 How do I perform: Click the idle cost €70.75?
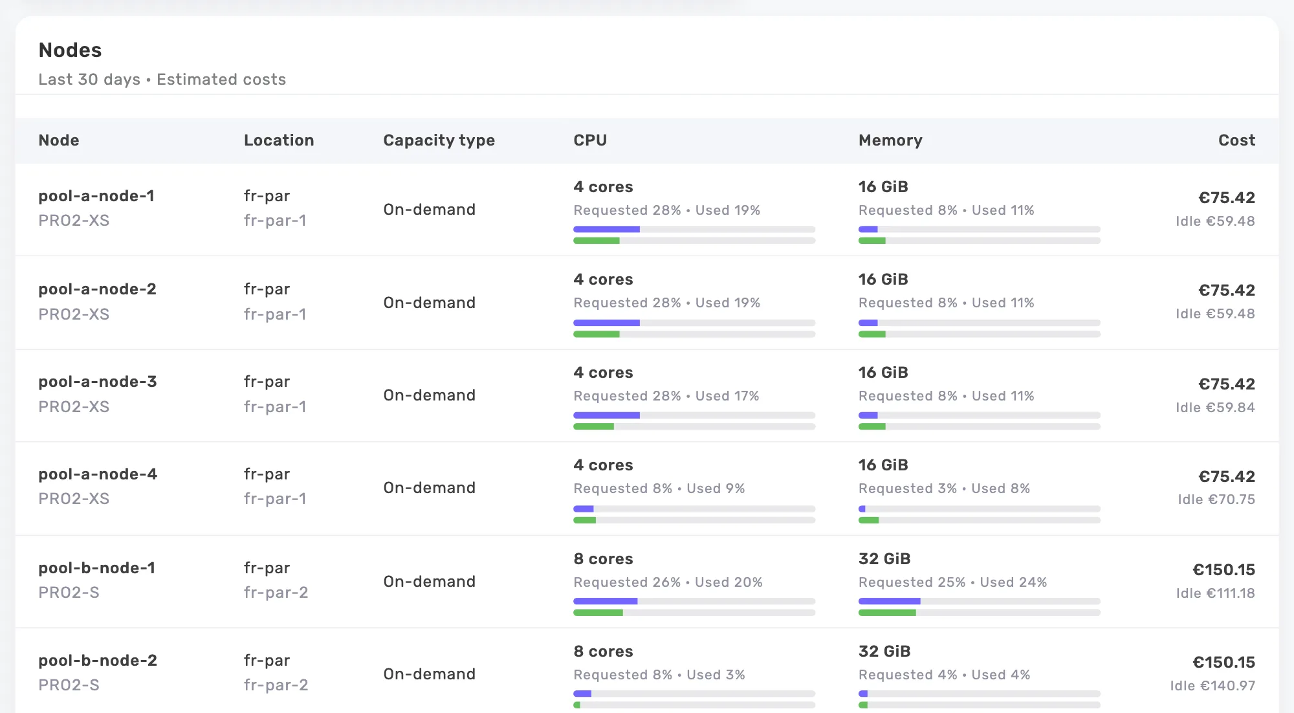pyautogui.click(x=1216, y=499)
